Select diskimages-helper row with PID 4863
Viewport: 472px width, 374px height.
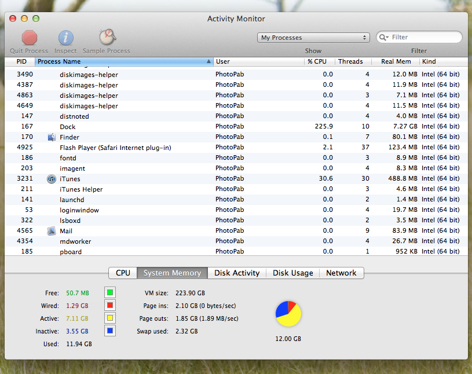pos(236,96)
